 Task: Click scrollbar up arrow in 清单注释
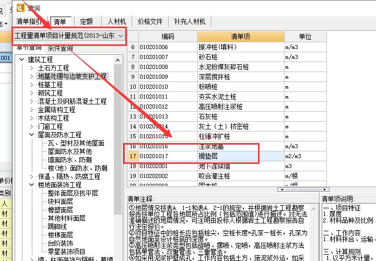(313, 209)
